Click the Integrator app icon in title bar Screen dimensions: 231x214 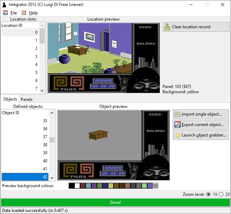click(x=5, y=5)
